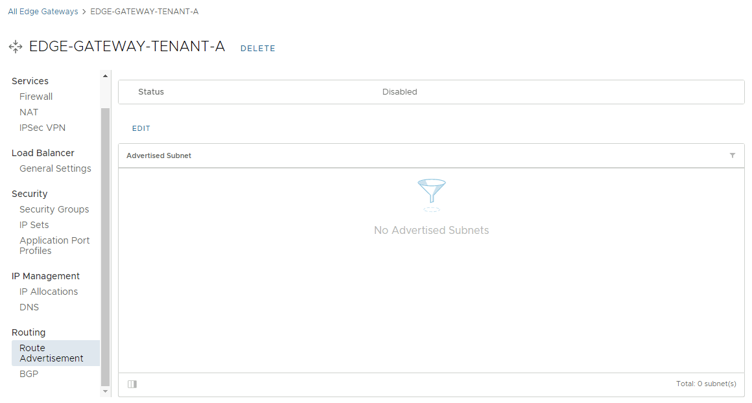Open the column chooser icon in grid footer

coord(132,384)
